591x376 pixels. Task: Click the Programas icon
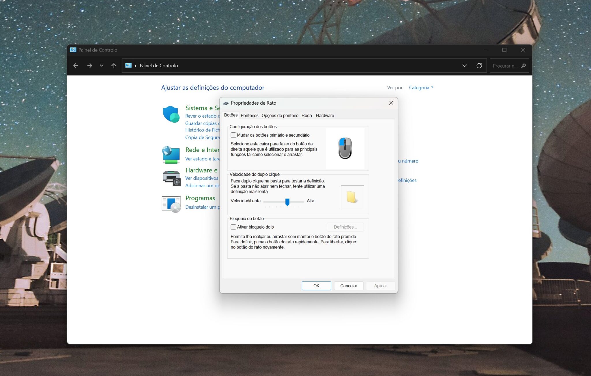[x=171, y=203]
